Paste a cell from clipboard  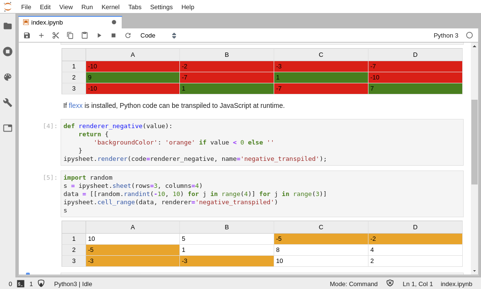[x=85, y=35]
